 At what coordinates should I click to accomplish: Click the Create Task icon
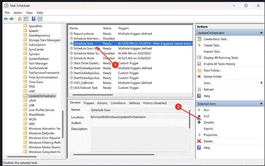(199, 45)
